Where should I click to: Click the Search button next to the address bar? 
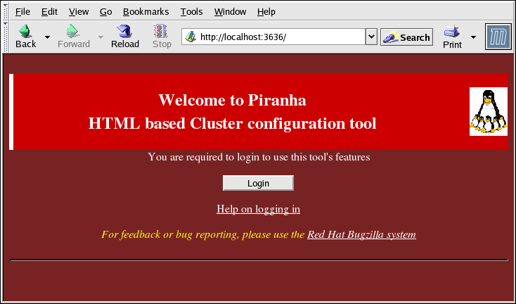pos(406,37)
